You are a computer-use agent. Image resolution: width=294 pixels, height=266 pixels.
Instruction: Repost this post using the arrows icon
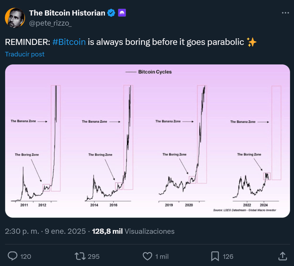pos(79,256)
